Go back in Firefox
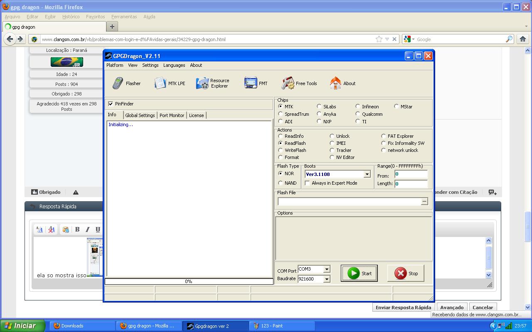Viewport: 532px width, 332px height. [10, 39]
